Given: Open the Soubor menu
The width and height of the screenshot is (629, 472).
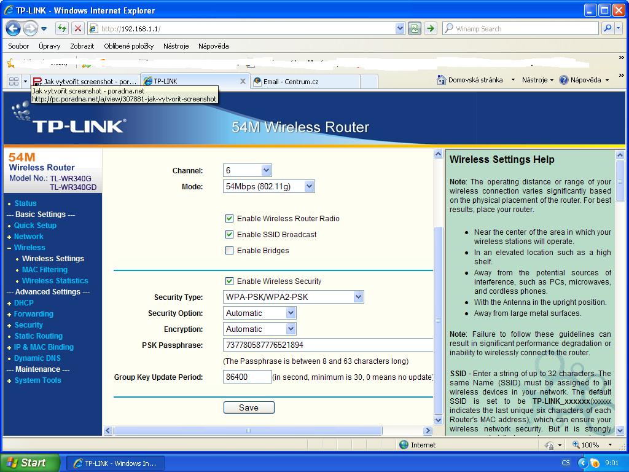Looking at the screenshot, I should click(x=18, y=46).
